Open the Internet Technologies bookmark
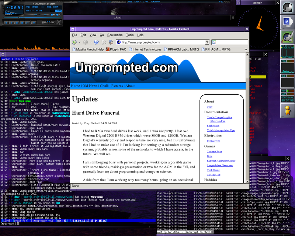Viewport: 295px width, 236px height. point(145,49)
